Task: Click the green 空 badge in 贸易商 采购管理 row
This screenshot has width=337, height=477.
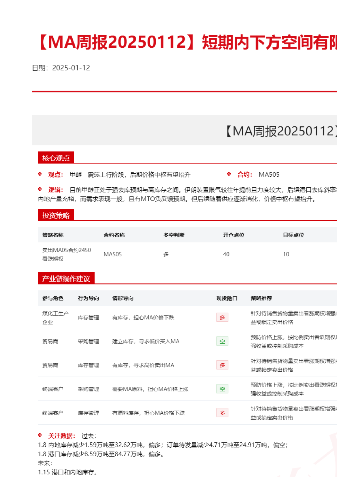Action: point(222,341)
